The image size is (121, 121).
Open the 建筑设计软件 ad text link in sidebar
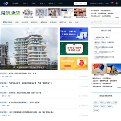[x=97, y=78]
